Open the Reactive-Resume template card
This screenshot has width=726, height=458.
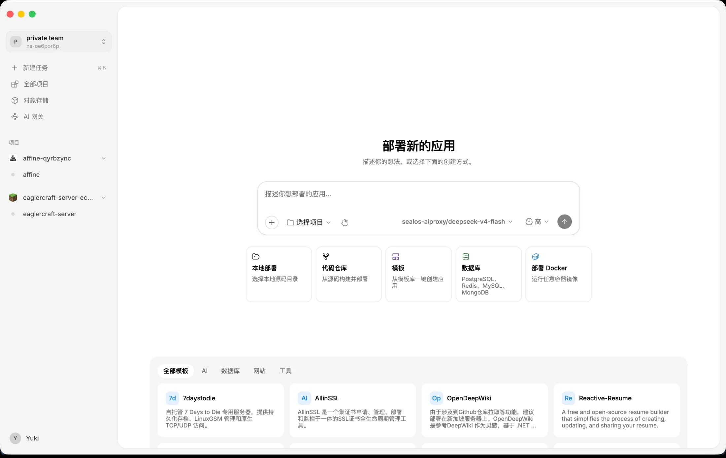617,410
